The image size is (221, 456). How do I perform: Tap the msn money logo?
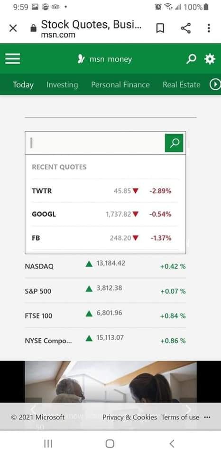(x=105, y=59)
